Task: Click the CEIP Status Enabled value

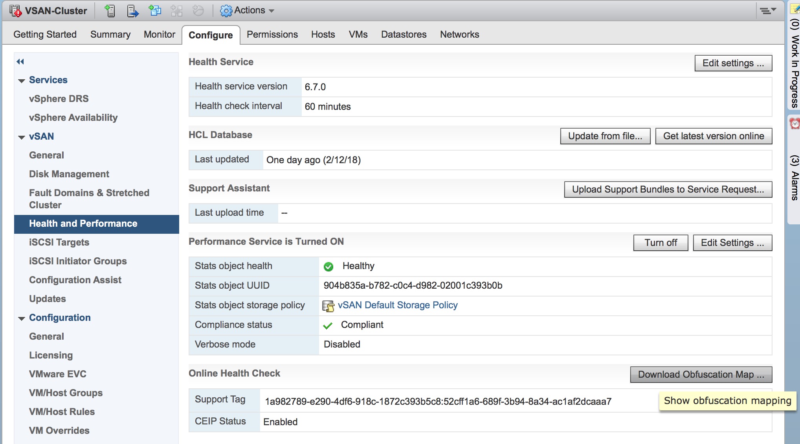Action: tap(281, 422)
